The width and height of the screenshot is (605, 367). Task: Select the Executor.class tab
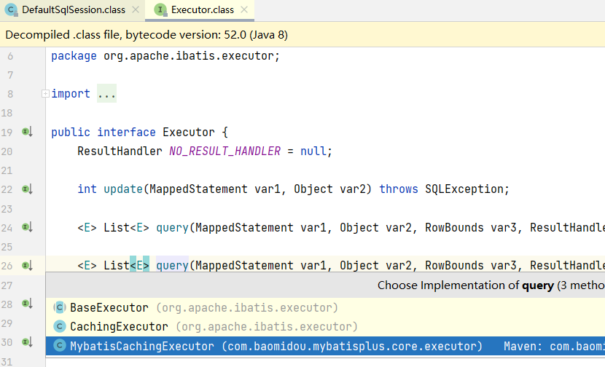click(x=203, y=10)
